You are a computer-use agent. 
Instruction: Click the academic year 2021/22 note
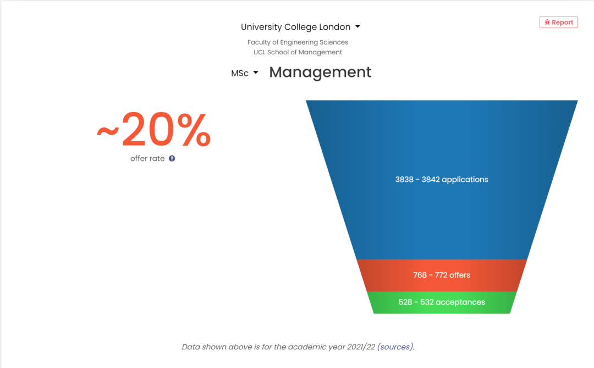click(298, 347)
